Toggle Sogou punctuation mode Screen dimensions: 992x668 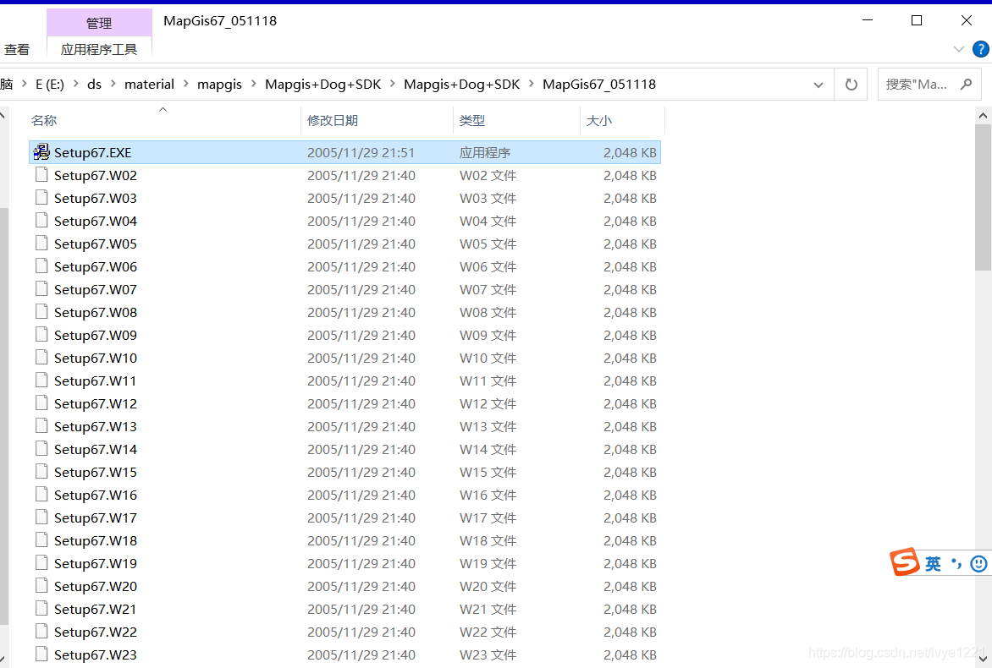(956, 563)
